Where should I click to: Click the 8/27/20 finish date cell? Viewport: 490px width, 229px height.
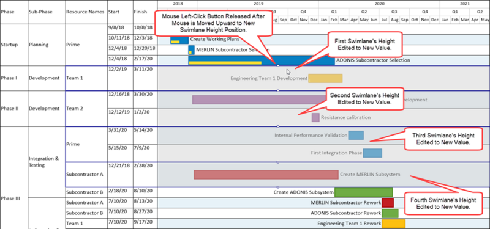145,213
